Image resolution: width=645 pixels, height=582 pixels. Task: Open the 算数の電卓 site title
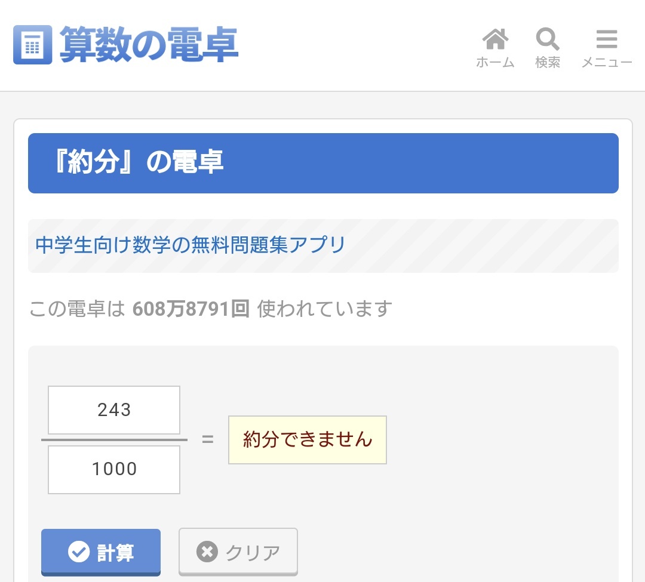coord(149,44)
